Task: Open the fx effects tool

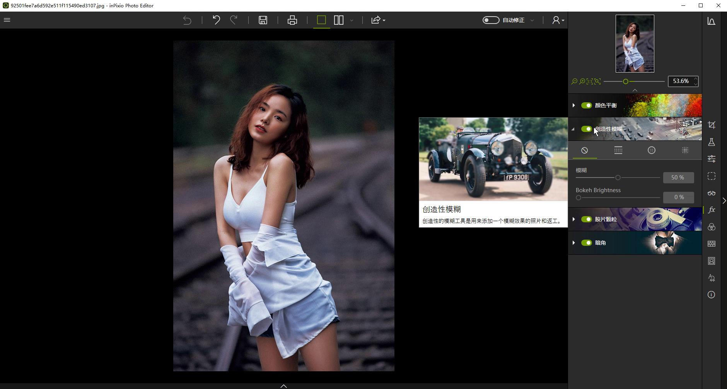Action: click(x=712, y=210)
